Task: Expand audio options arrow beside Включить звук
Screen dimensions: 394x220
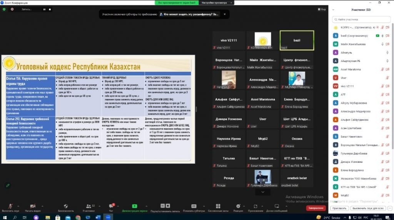Action: tap(18, 205)
